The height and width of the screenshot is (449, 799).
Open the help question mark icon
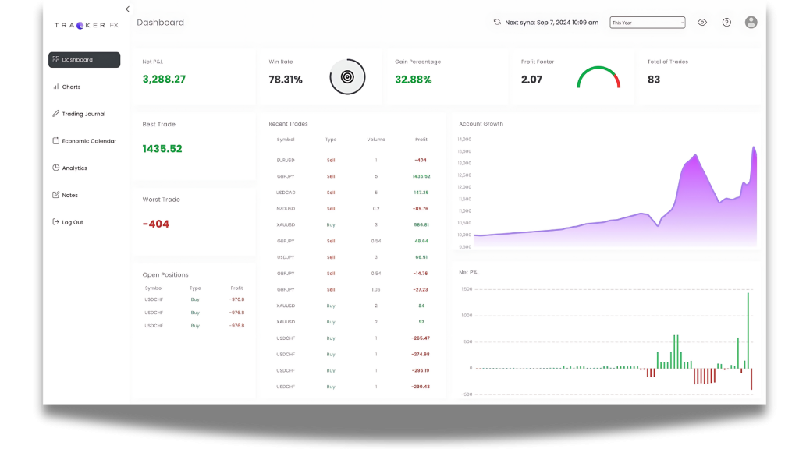[726, 23]
